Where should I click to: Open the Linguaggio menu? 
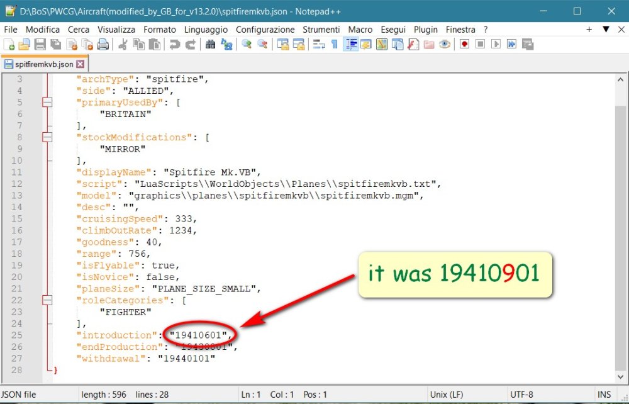click(x=206, y=30)
